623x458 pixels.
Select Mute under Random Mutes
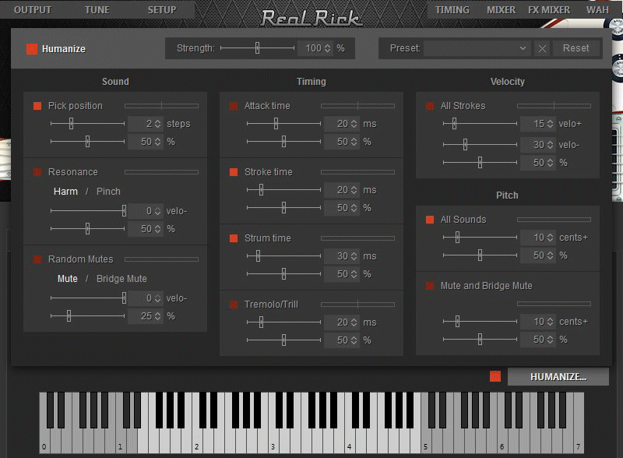[68, 279]
